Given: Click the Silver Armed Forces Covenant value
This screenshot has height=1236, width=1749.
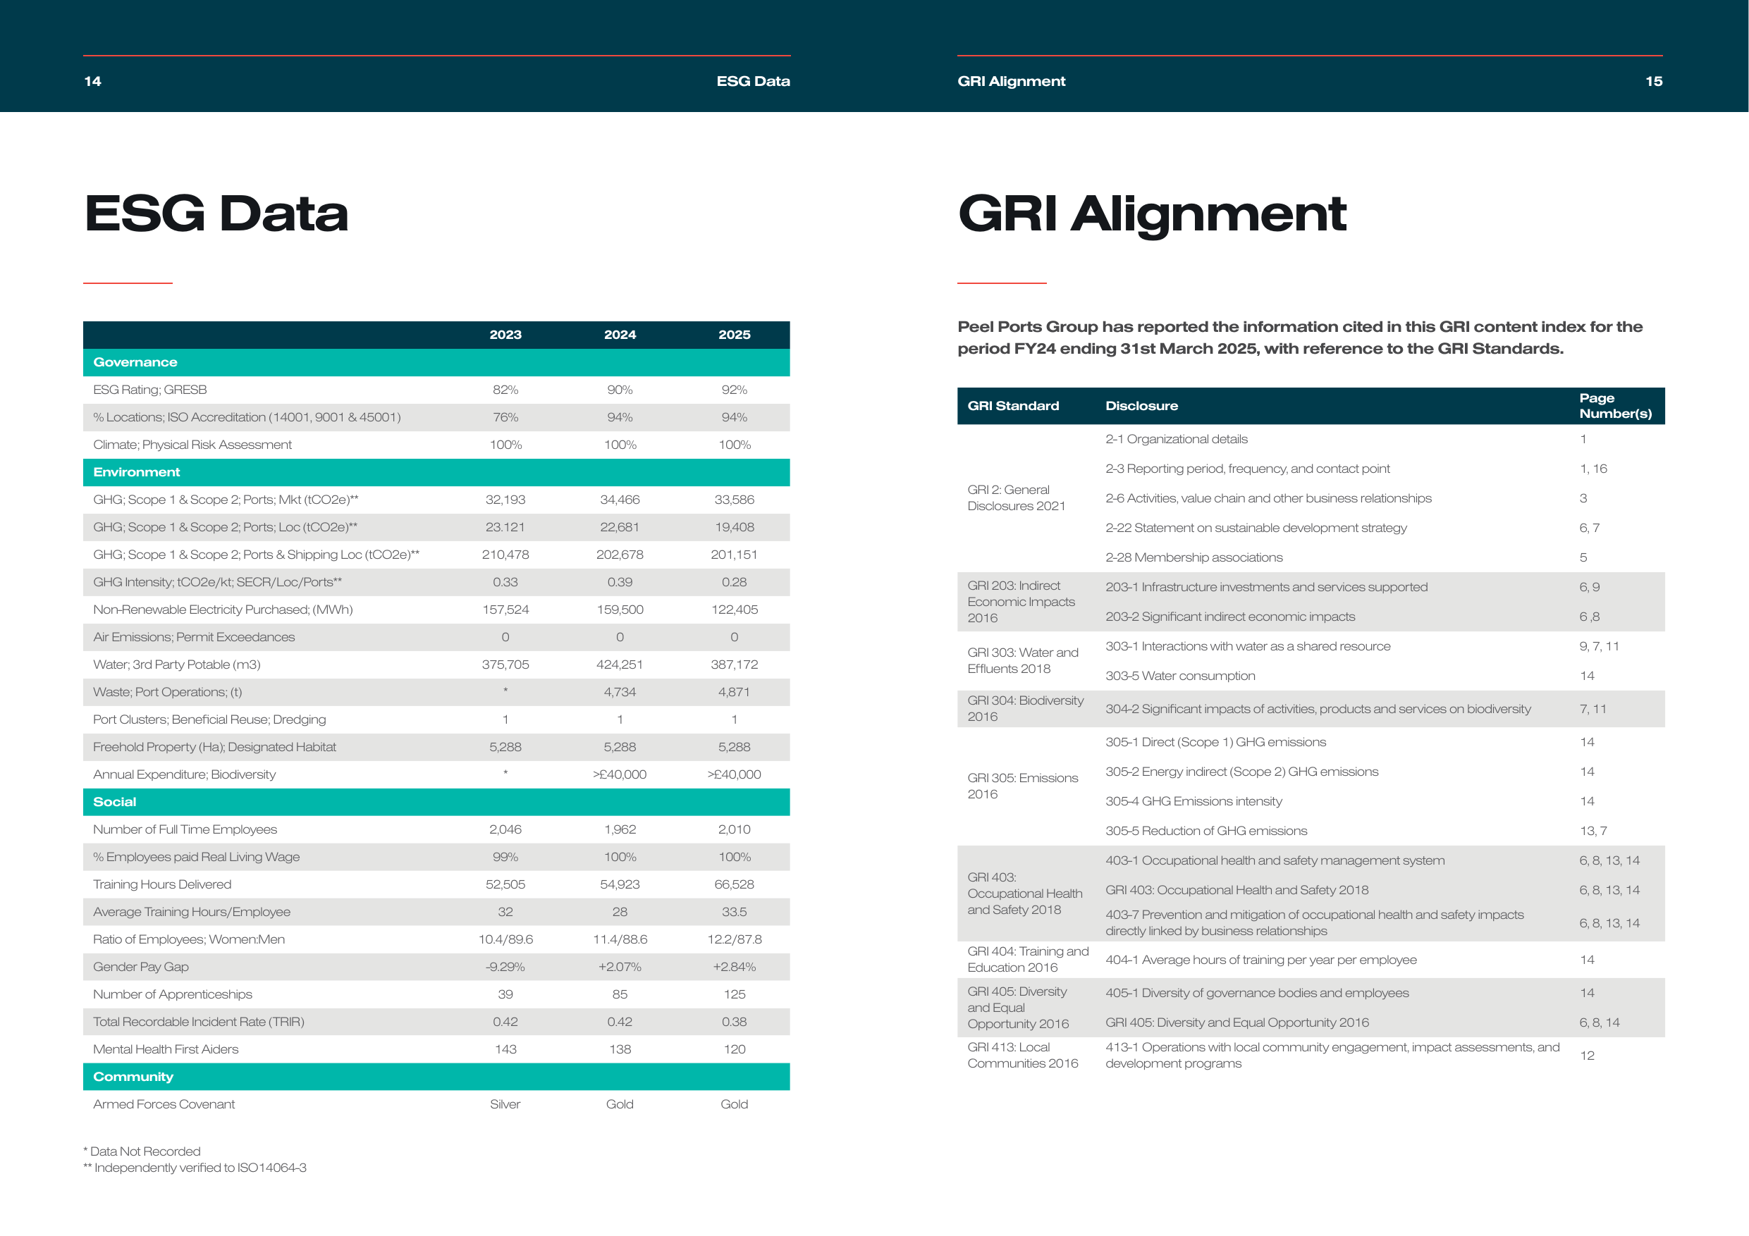Looking at the screenshot, I should point(506,1104).
